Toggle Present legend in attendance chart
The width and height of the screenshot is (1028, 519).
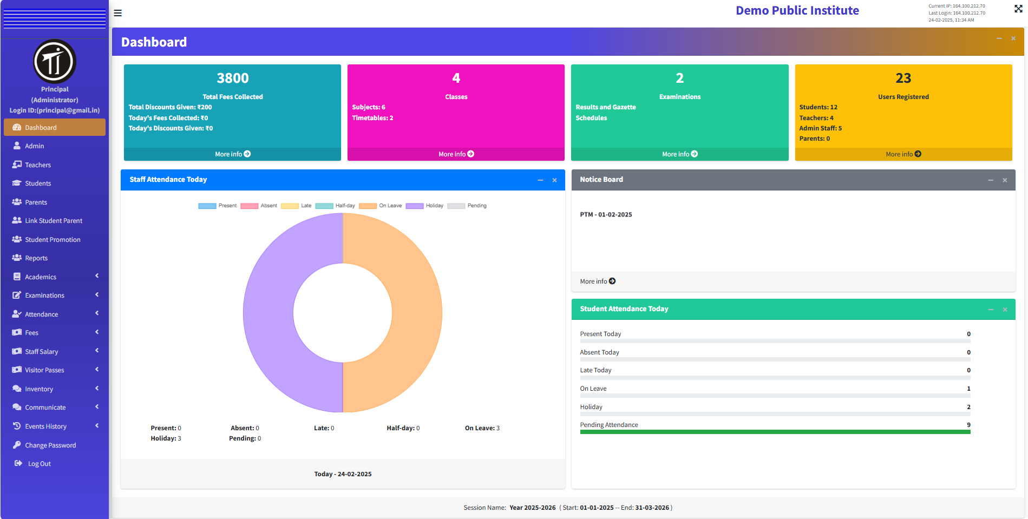(x=218, y=206)
